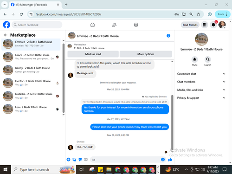Click Emmiee's avatar beside Message sent
Screen dimensions: 232x174
click(x=71, y=75)
